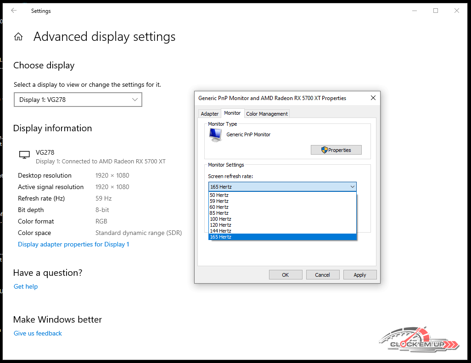Select 60 Hertz refresh rate

tap(219, 207)
